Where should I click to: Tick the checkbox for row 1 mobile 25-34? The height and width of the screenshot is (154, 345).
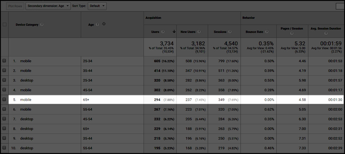[4, 61]
